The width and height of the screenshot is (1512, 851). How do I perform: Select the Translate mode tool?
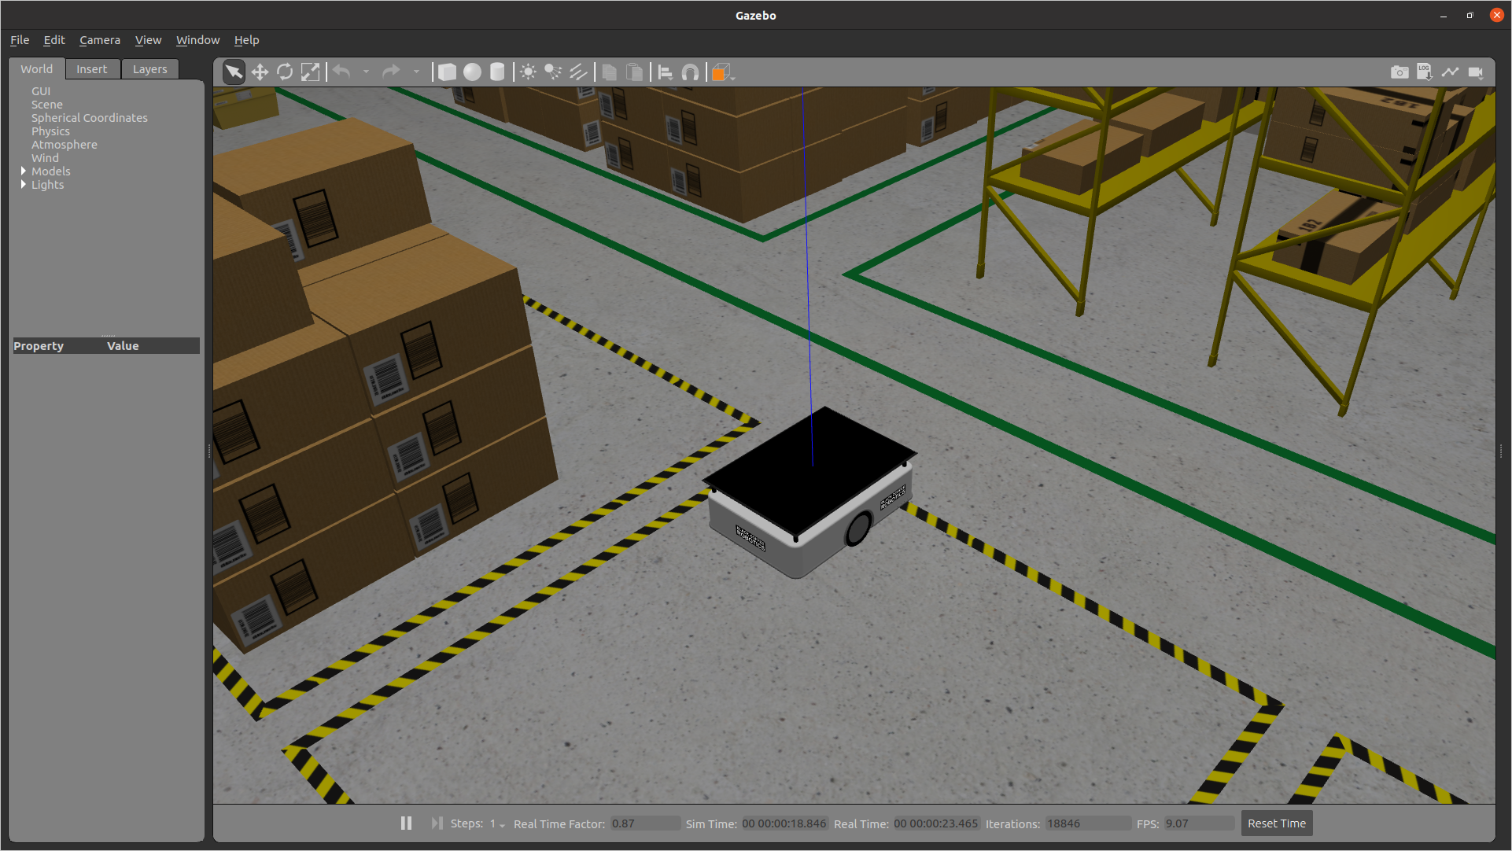tap(260, 72)
